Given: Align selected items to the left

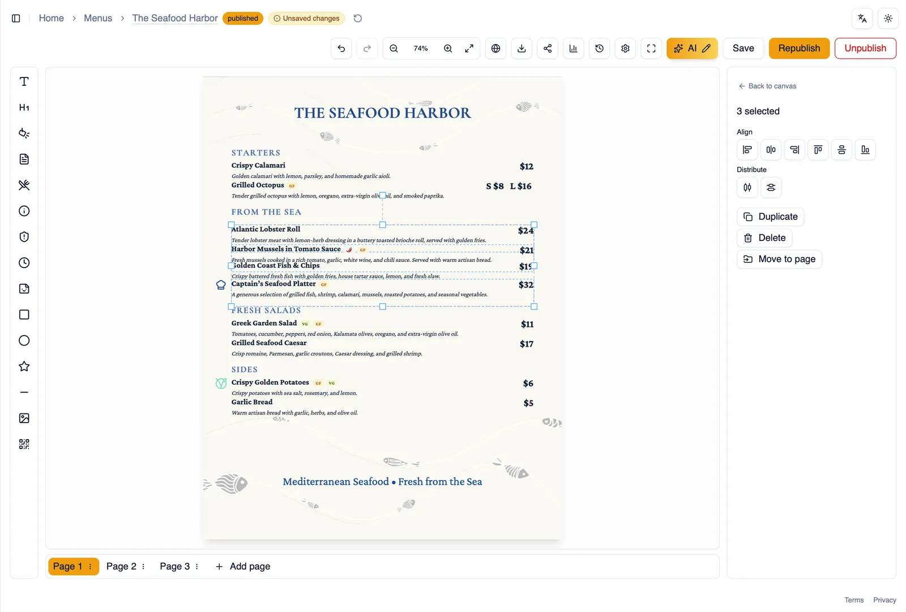Looking at the screenshot, I should (x=747, y=150).
